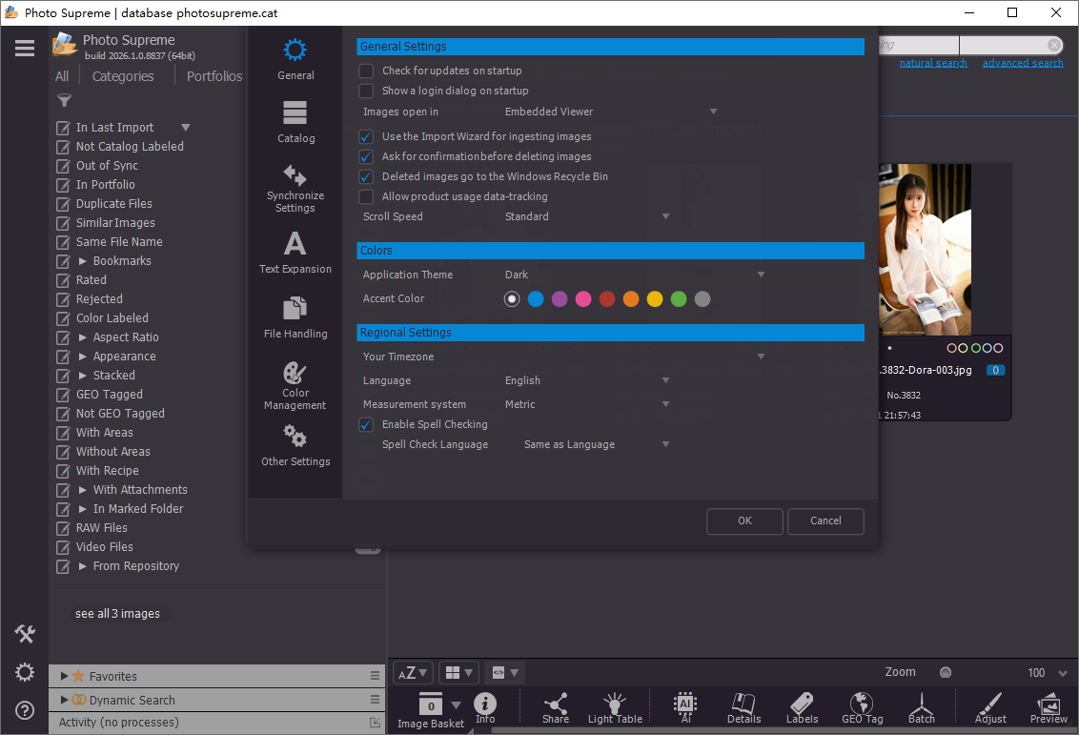
Task: Enable Check for updates on startup
Action: click(366, 71)
